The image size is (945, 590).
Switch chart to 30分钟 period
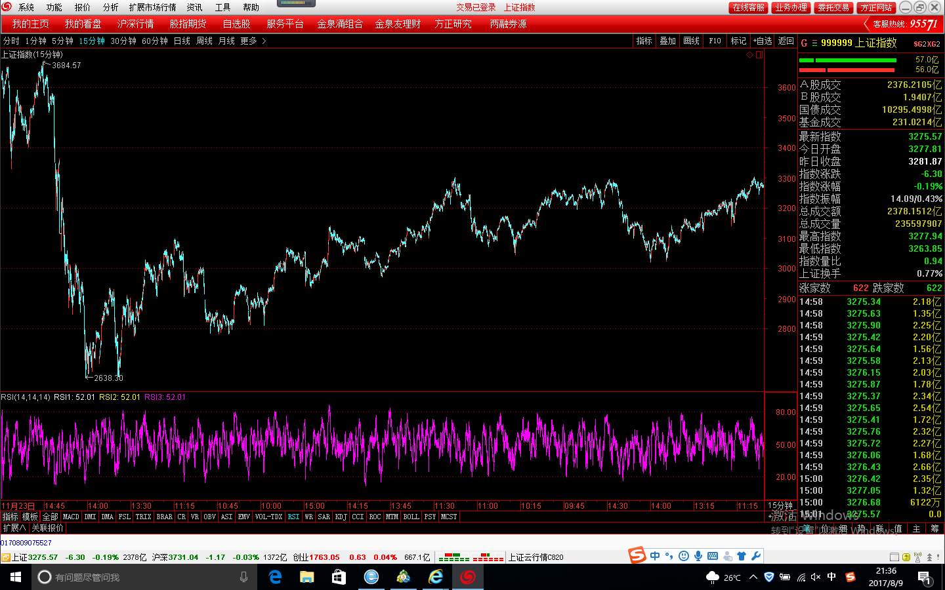point(123,41)
